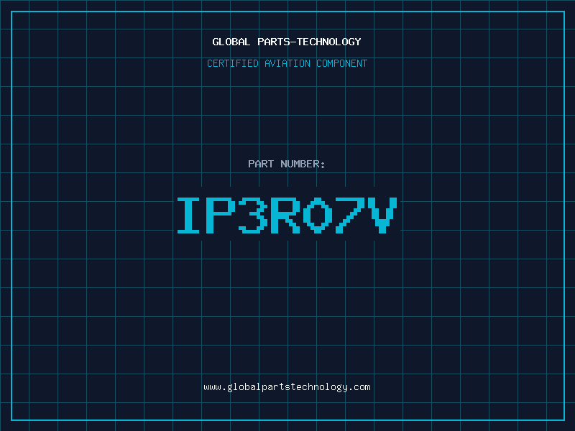575x431 pixels.
Task: Click the GLOBAL PARTS-TECHNOLOGY heading
Action: [287, 42]
